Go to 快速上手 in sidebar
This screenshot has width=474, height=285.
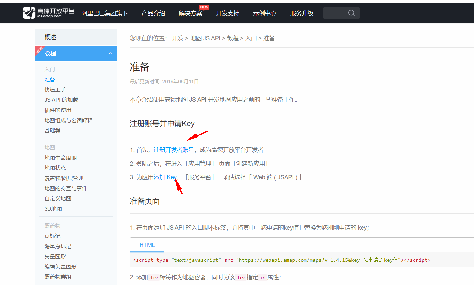click(55, 90)
